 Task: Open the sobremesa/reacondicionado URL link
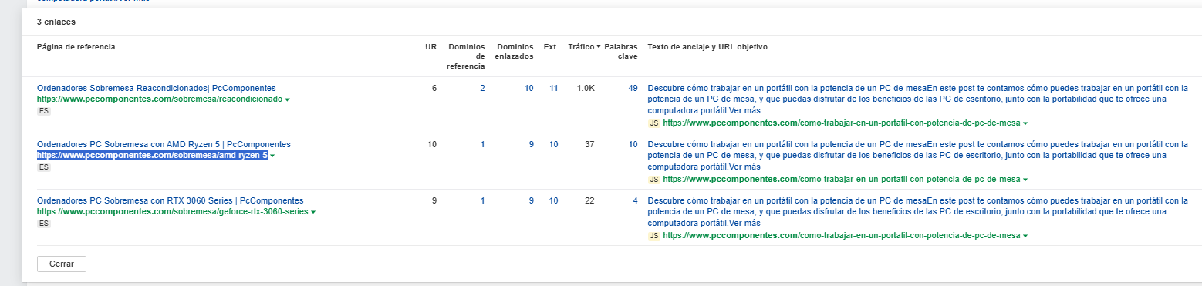pos(160,99)
